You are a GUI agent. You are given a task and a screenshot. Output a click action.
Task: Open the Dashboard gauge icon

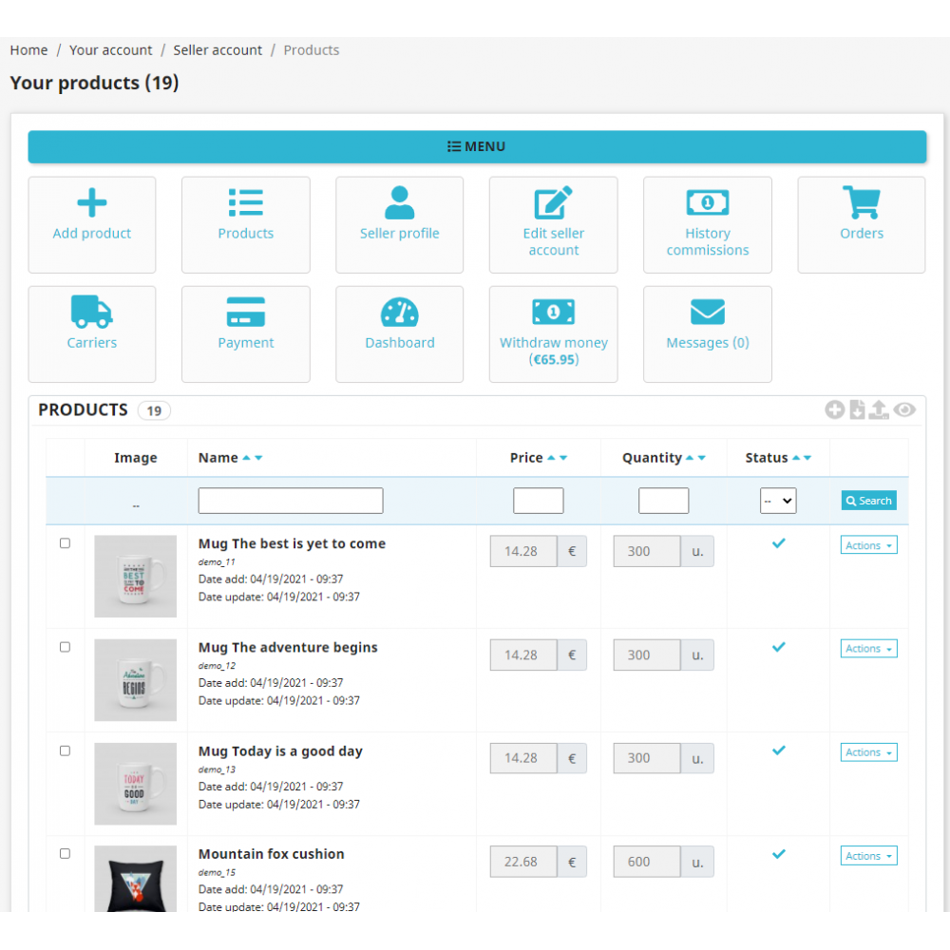(x=399, y=312)
